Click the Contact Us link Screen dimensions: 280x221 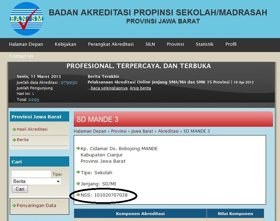[x=21, y=56]
